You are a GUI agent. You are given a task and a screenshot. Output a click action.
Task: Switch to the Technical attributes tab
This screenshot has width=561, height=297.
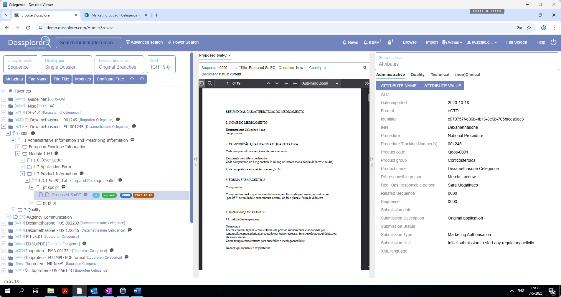click(x=440, y=75)
